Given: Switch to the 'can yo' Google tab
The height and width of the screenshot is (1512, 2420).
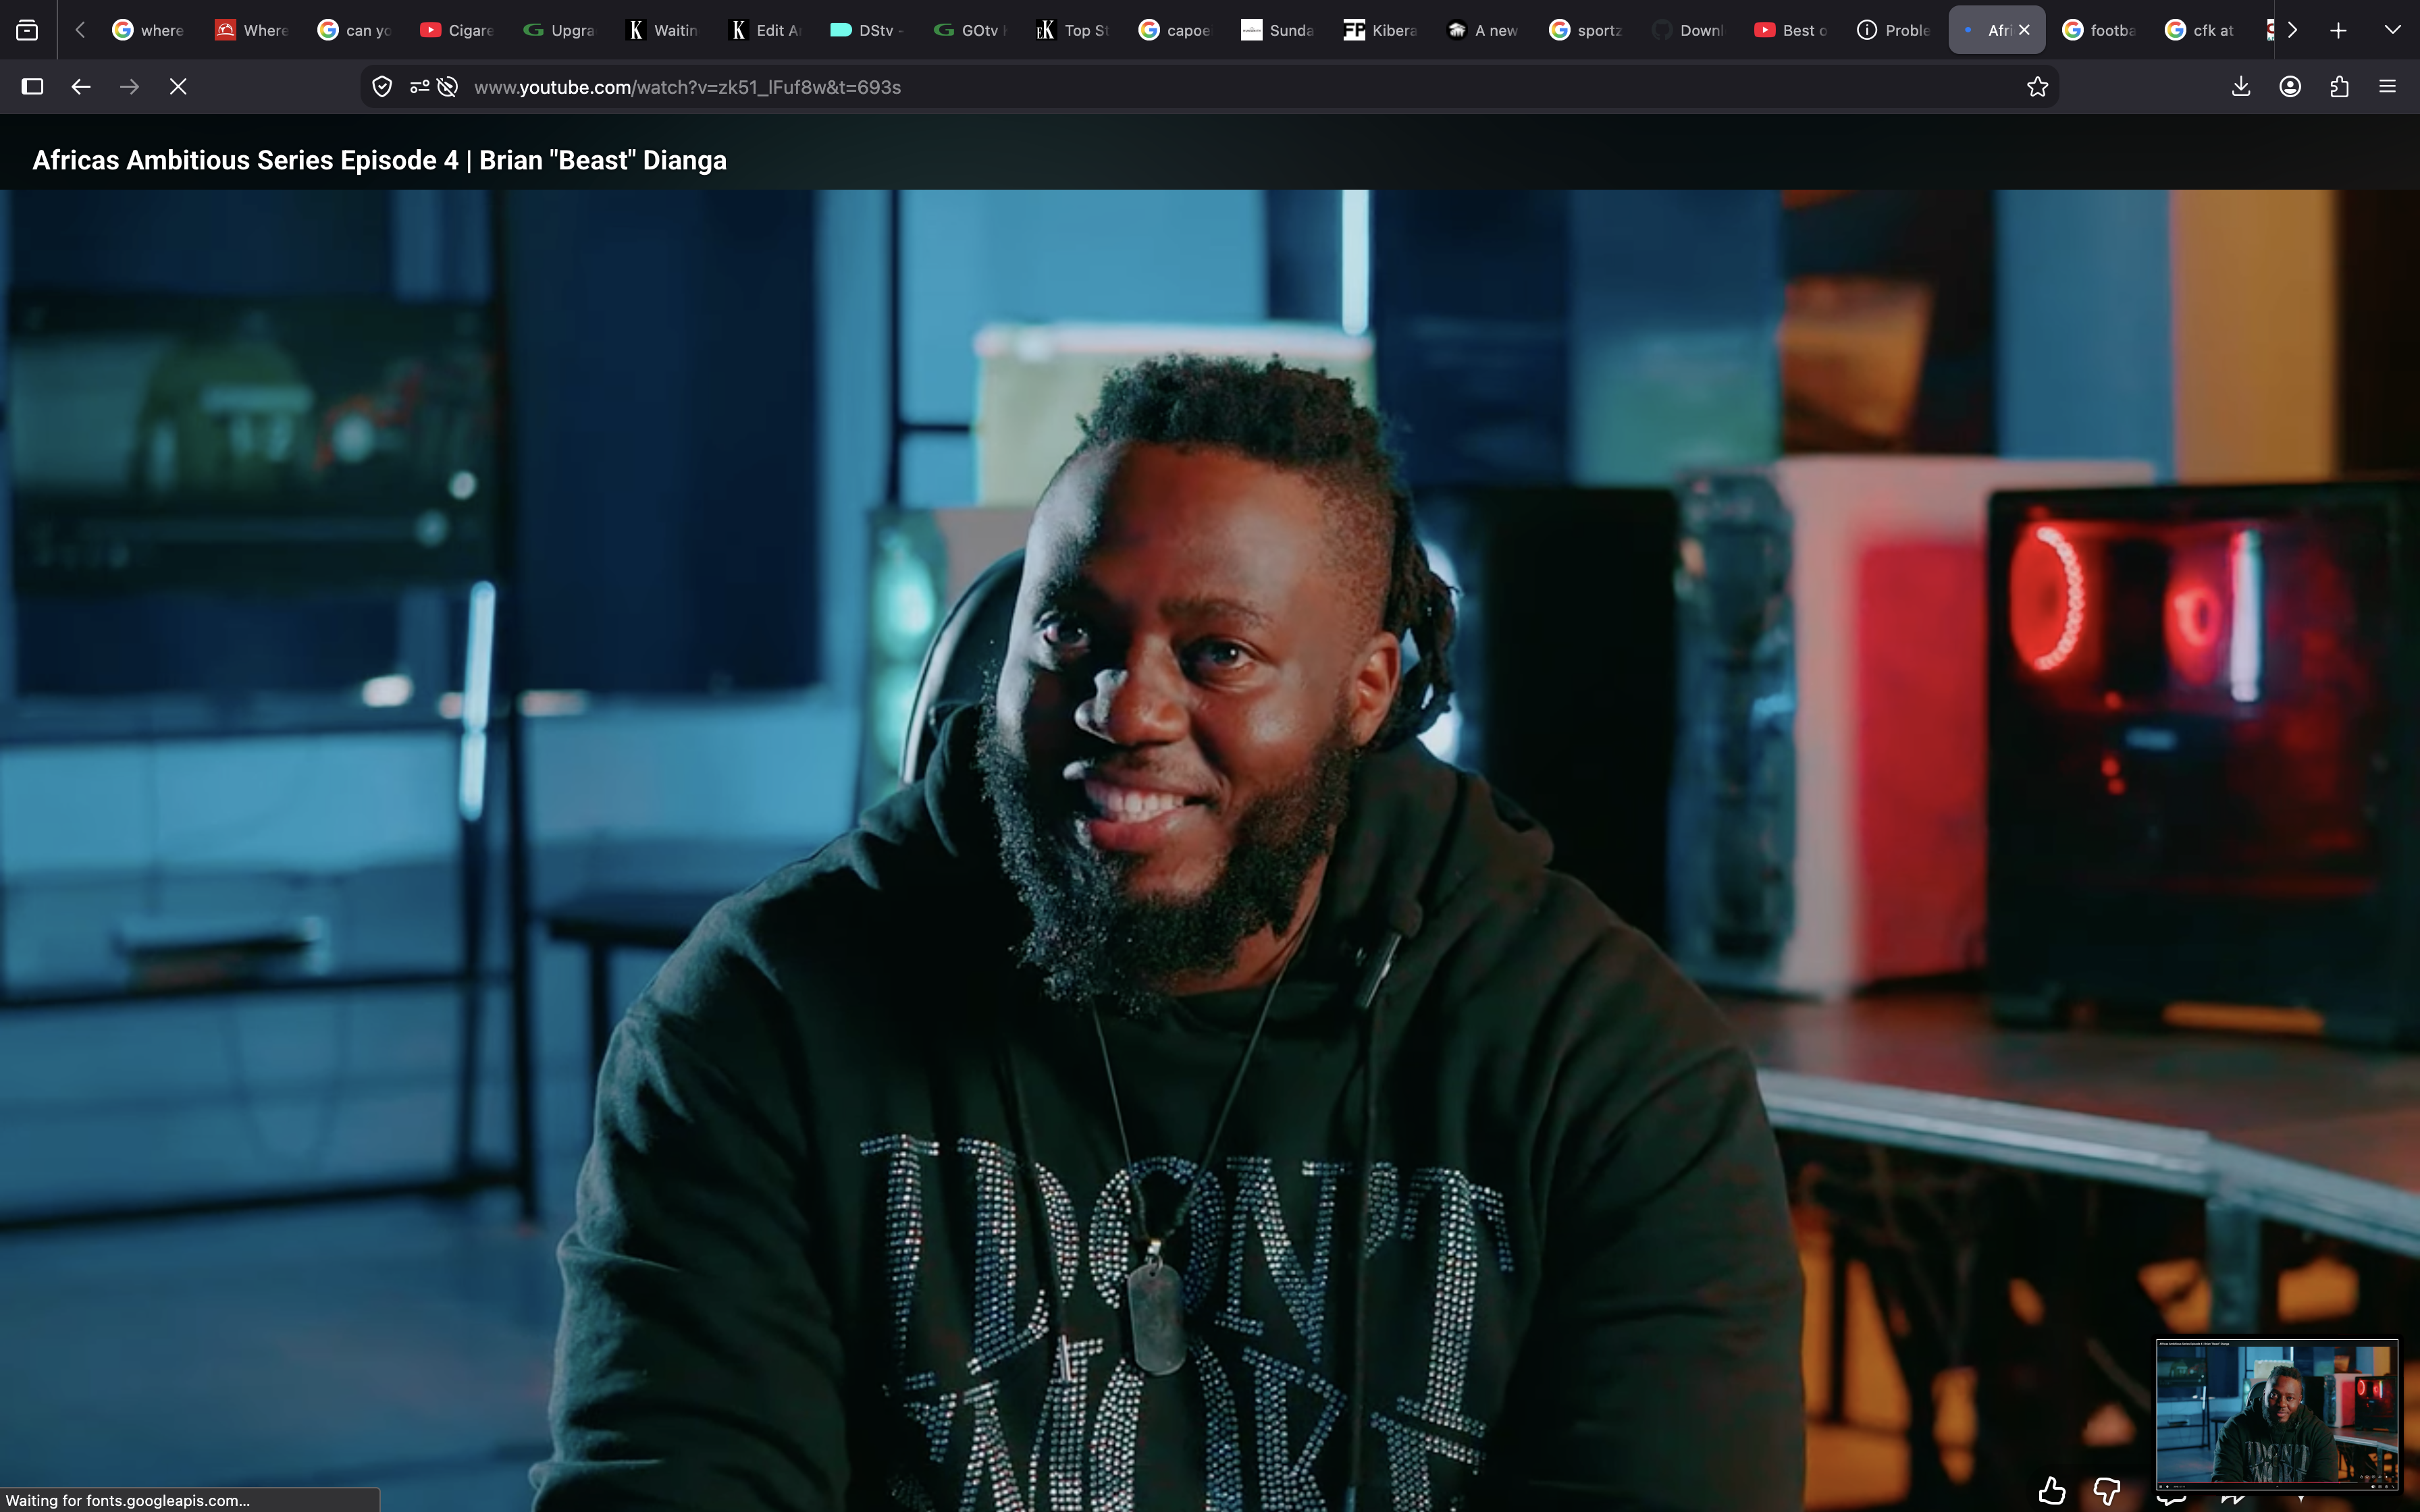Looking at the screenshot, I should (354, 30).
